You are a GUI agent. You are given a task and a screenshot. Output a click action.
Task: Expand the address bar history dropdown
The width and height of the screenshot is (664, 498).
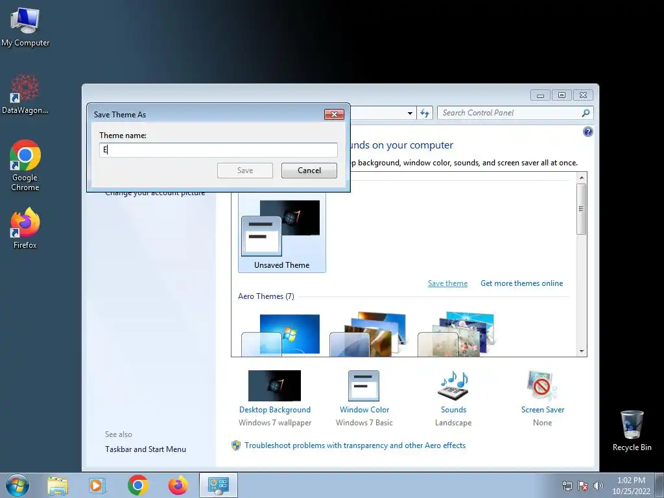[410, 113]
